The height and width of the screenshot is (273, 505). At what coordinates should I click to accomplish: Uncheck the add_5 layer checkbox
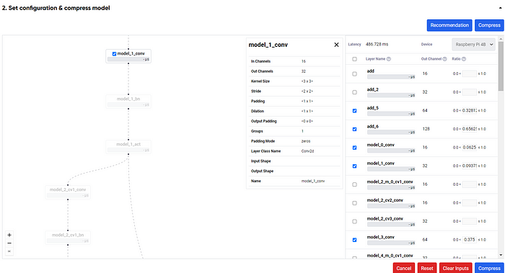[355, 111]
